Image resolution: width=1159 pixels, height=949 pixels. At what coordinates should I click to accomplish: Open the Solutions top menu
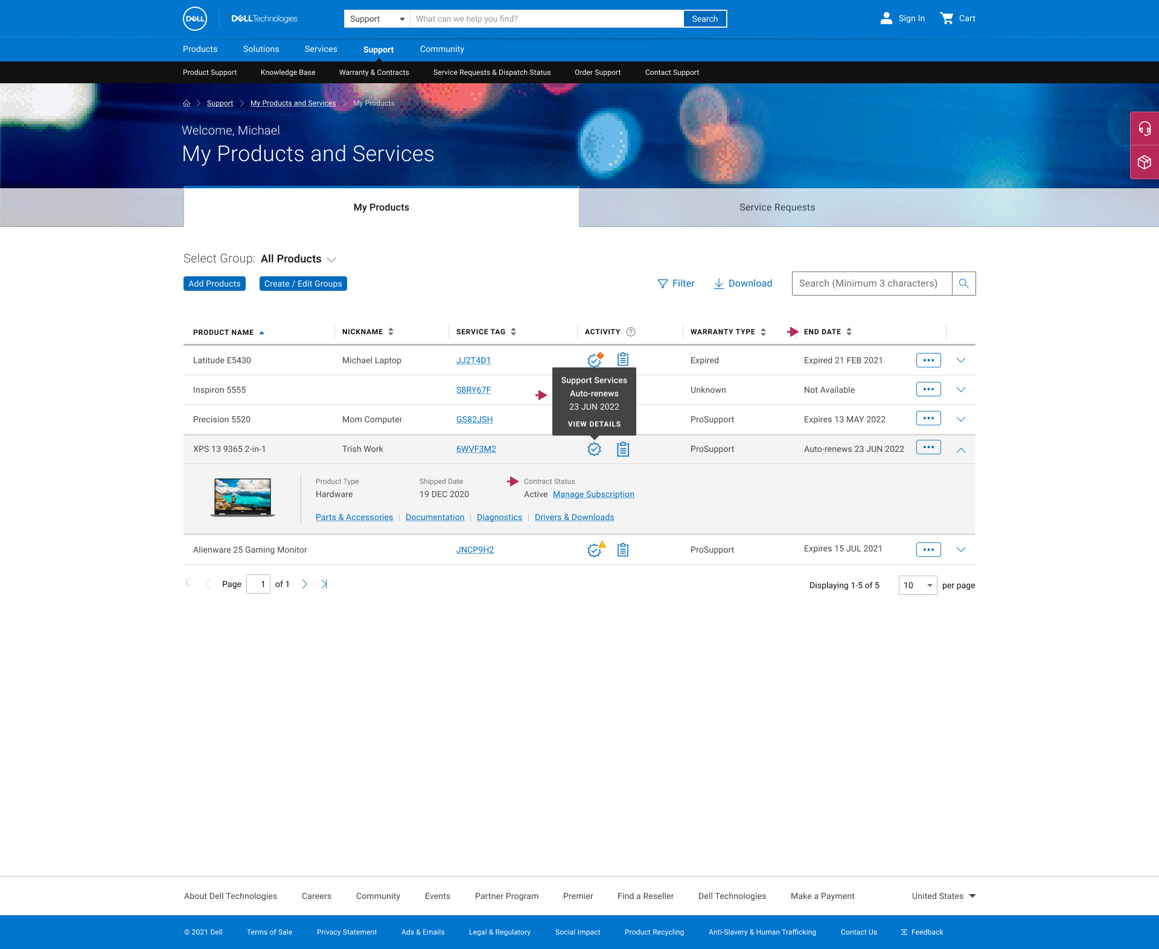261,49
